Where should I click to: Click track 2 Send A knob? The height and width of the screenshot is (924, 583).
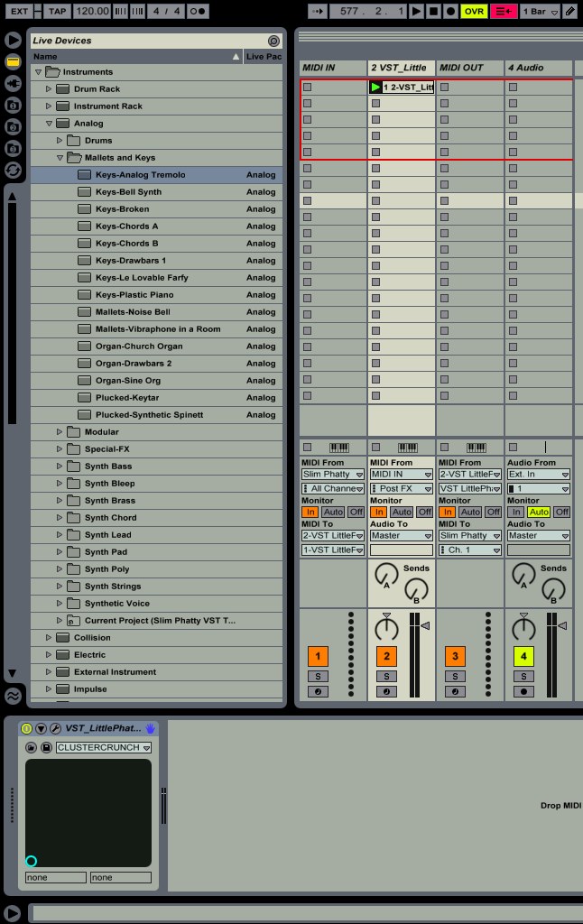[386, 574]
